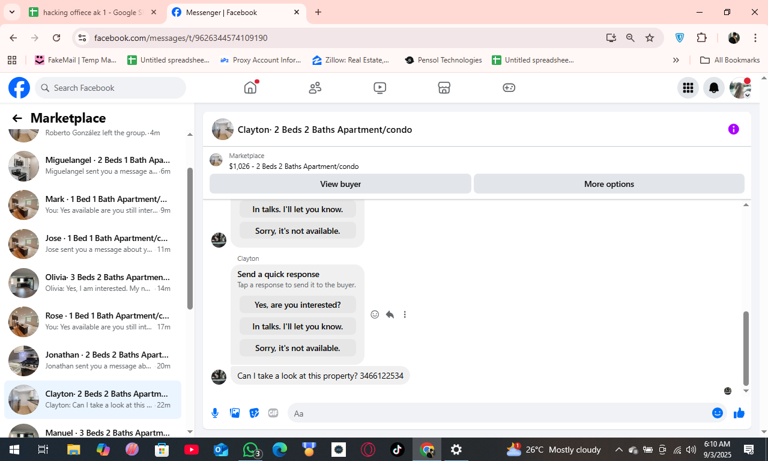Open Video icon in top navigation

[x=379, y=88]
